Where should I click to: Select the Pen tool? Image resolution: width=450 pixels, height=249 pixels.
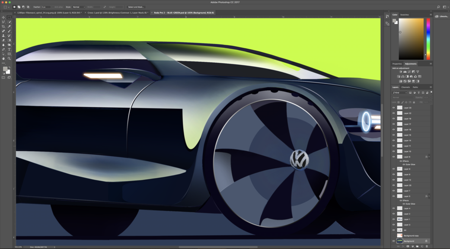coord(3,49)
